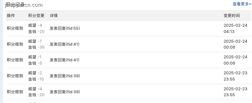Click the 金钱 -5 entry
252x103 pixels.
35,63
